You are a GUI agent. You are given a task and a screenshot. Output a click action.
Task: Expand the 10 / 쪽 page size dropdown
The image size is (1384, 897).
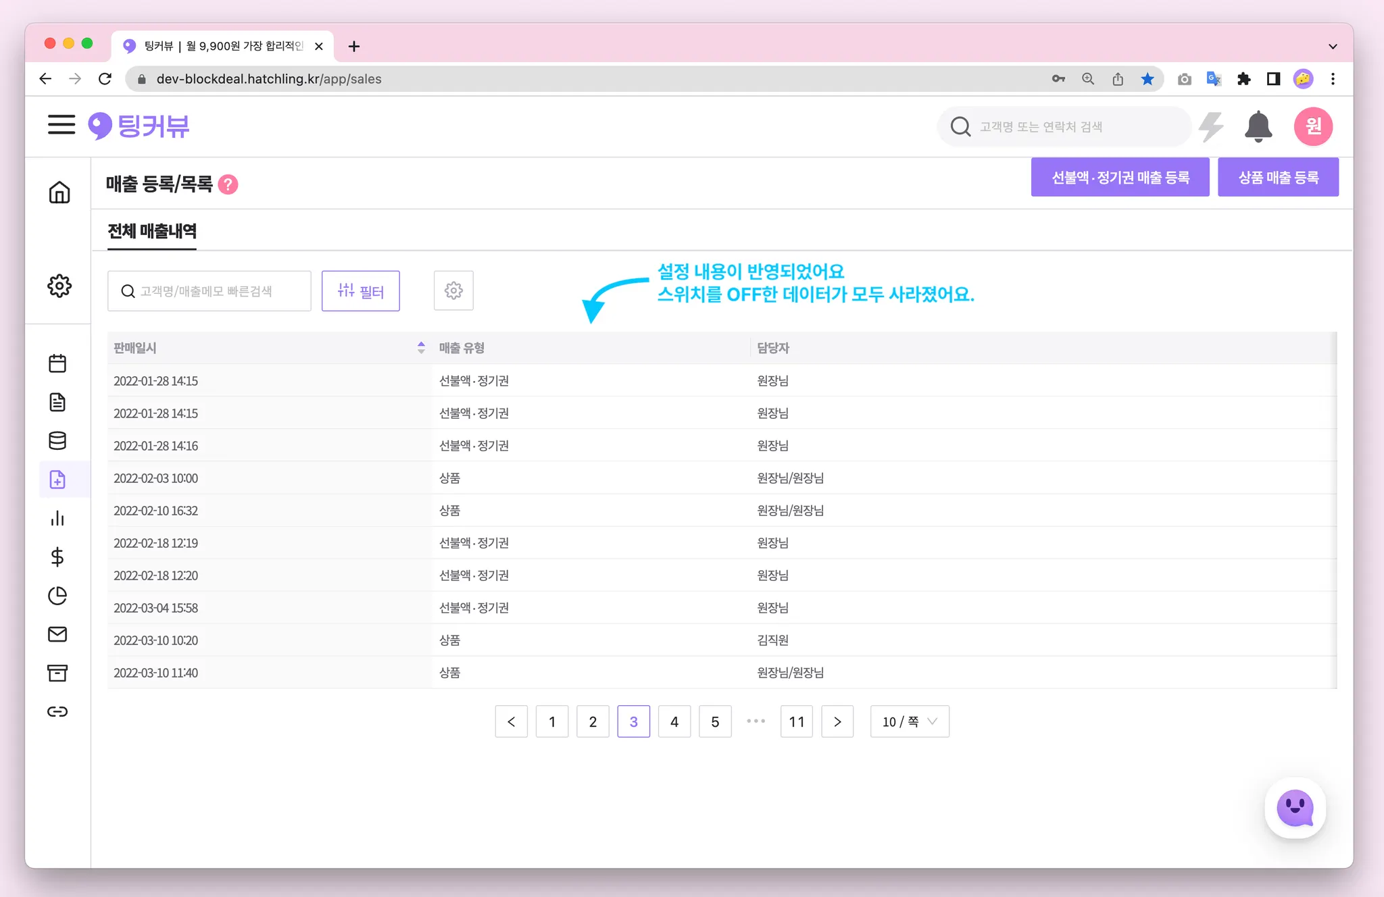tap(910, 721)
